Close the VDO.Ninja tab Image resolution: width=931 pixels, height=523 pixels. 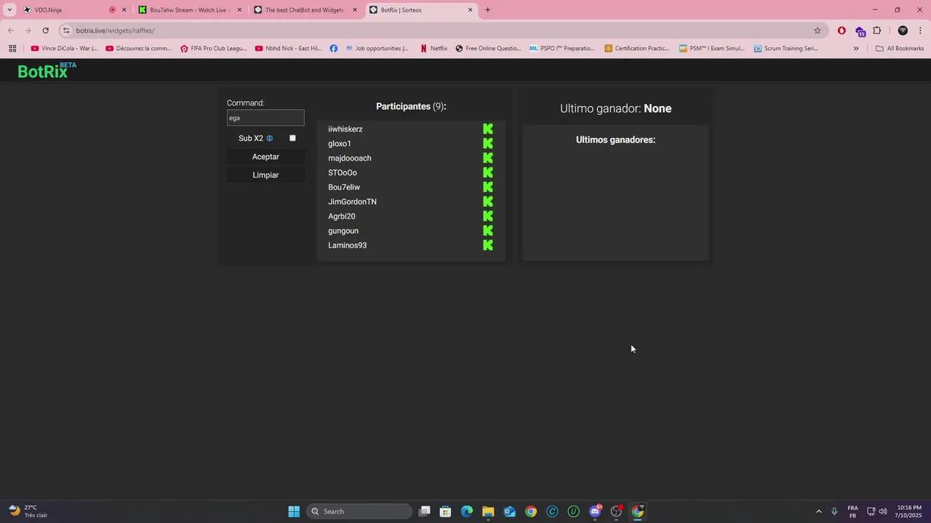tap(124, 10)
